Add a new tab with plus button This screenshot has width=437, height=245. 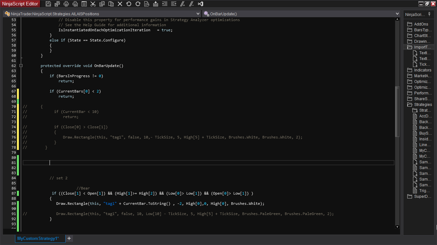click(69, 238)
